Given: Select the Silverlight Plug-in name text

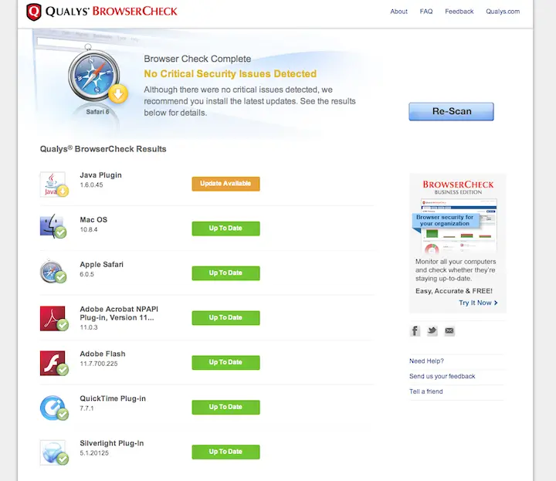Looking at the screenshot, I should point(112,443).
